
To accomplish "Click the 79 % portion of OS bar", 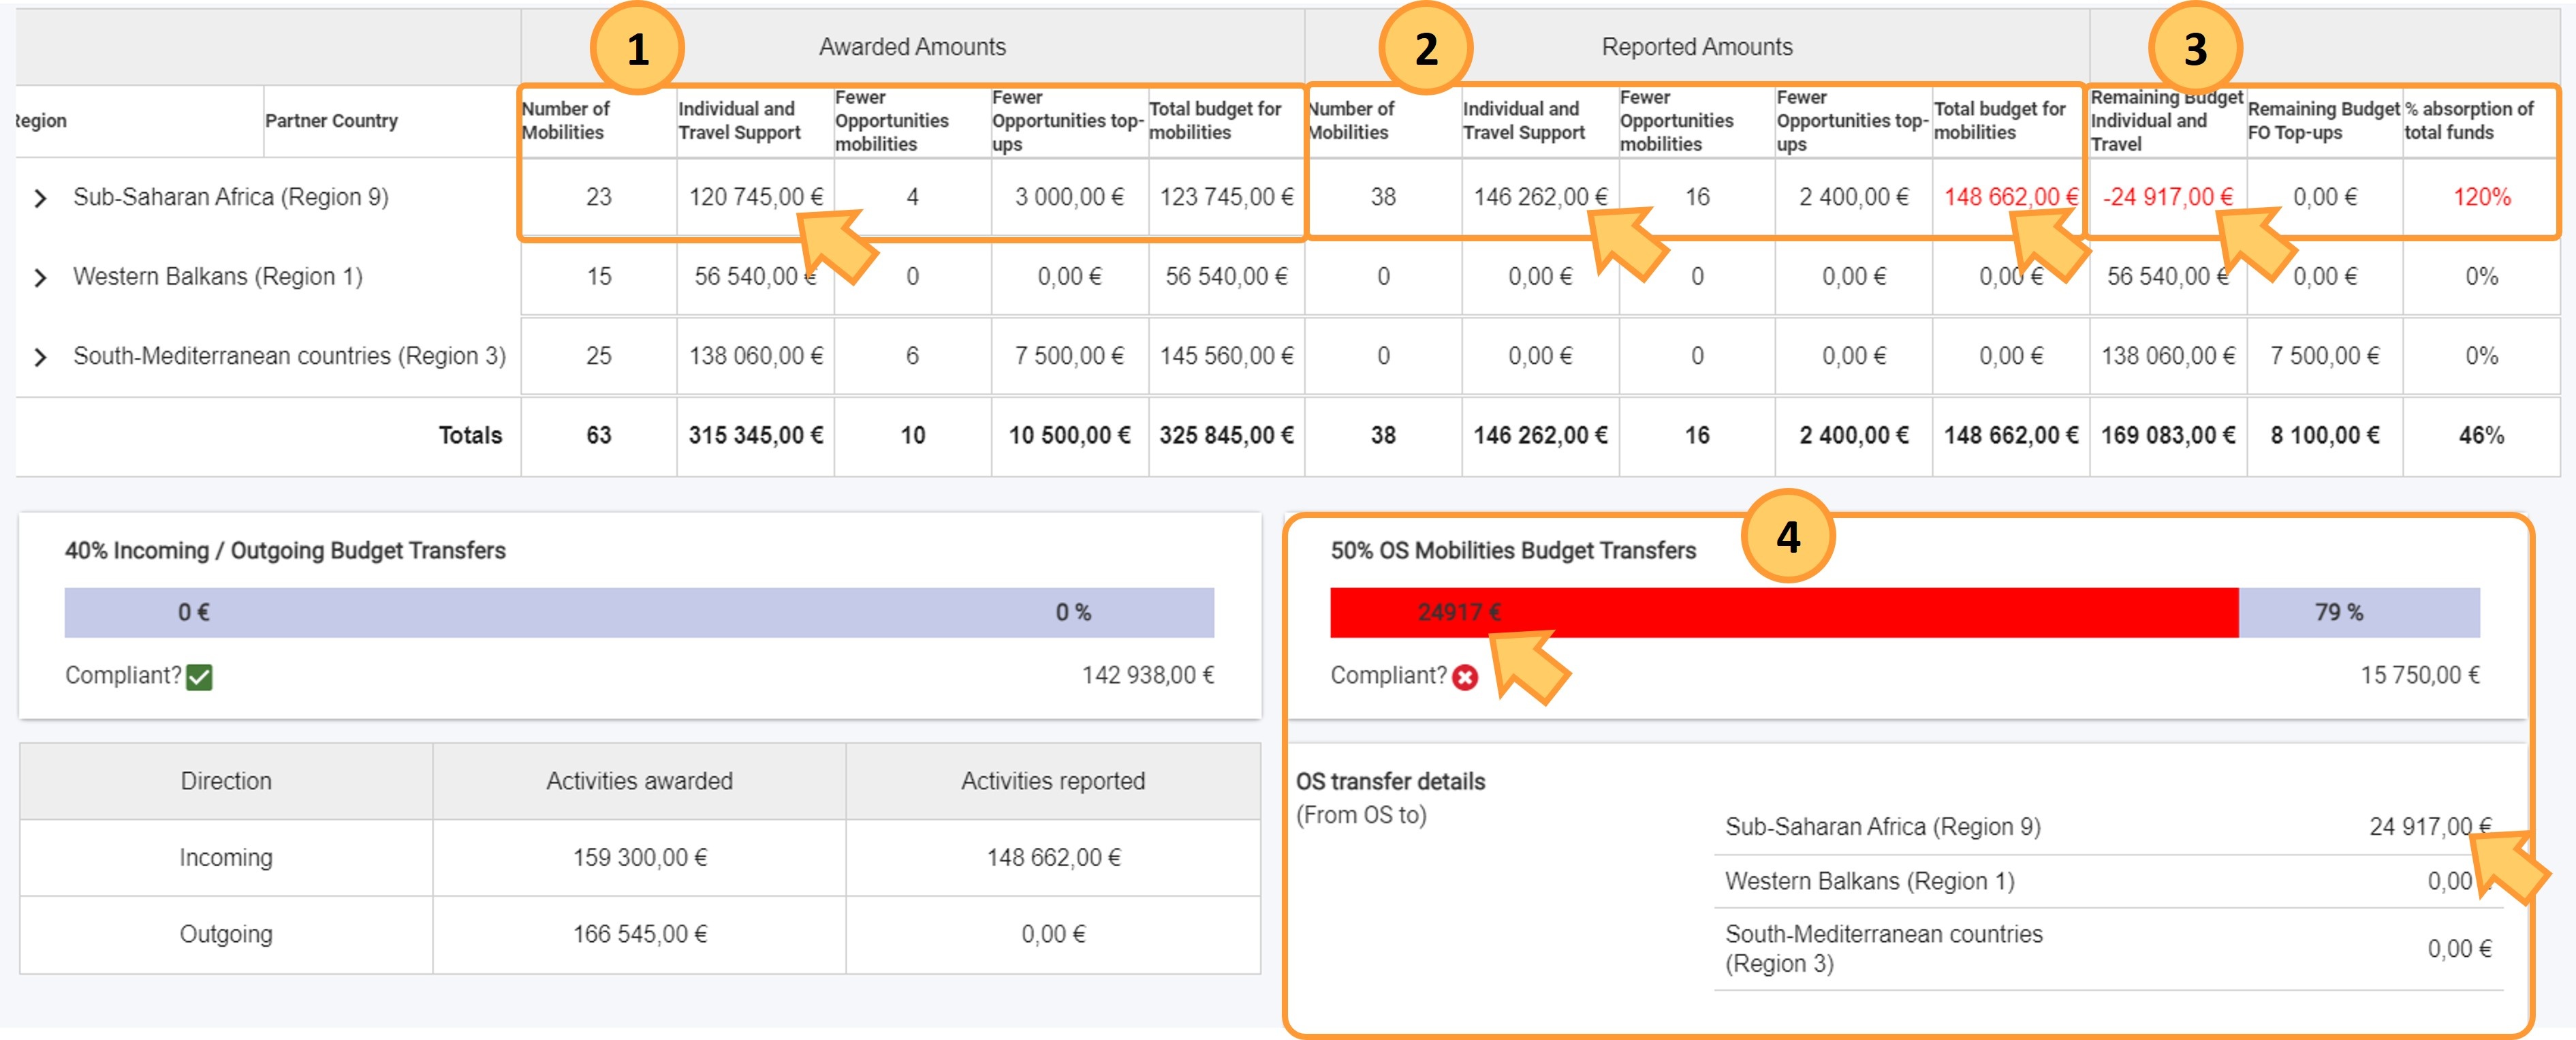I will (x=2358, y=613).
